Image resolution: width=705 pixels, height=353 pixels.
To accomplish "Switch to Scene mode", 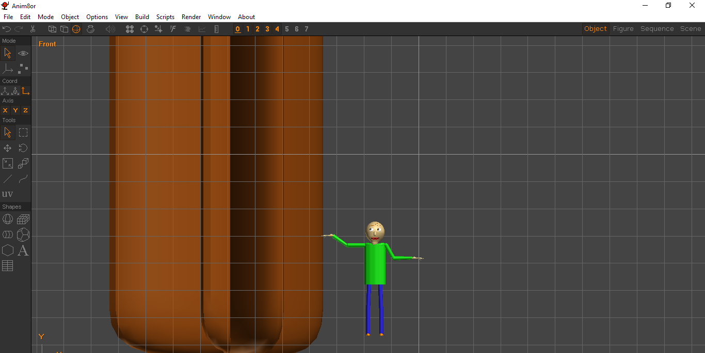I will 690,28.
